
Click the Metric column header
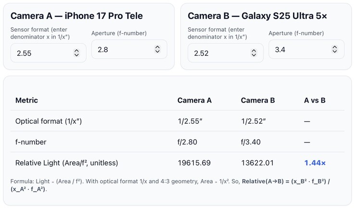click(26, 100)
